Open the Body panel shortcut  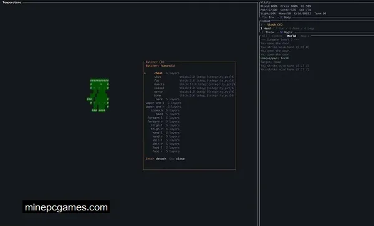(x=287, y=17)
